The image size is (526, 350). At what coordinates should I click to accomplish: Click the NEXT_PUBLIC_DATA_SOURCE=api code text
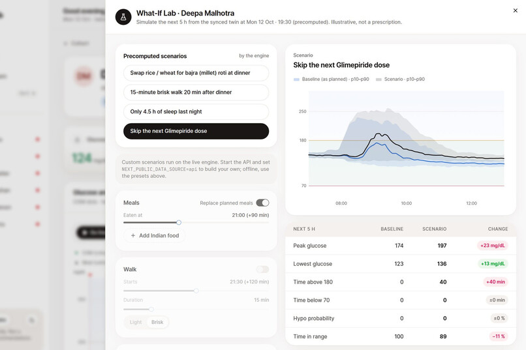[x=159, y=169]
